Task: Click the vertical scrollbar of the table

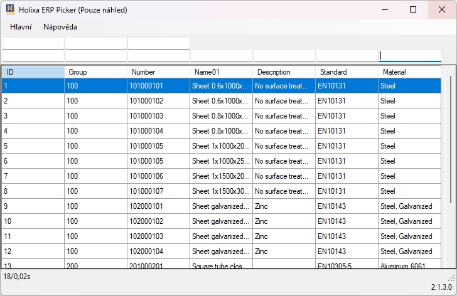Action: (449, 138)
